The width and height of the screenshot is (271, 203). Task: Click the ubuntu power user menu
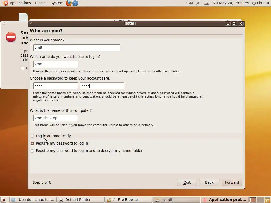tap(261, 3)
